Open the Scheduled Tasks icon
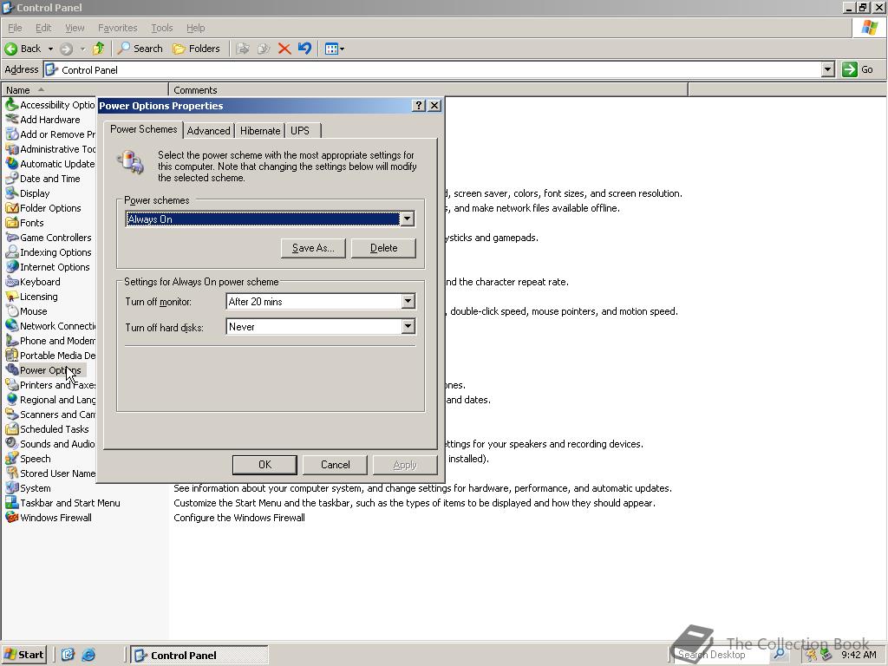Viewport: 888px width, 666px height. click(12, 428)
